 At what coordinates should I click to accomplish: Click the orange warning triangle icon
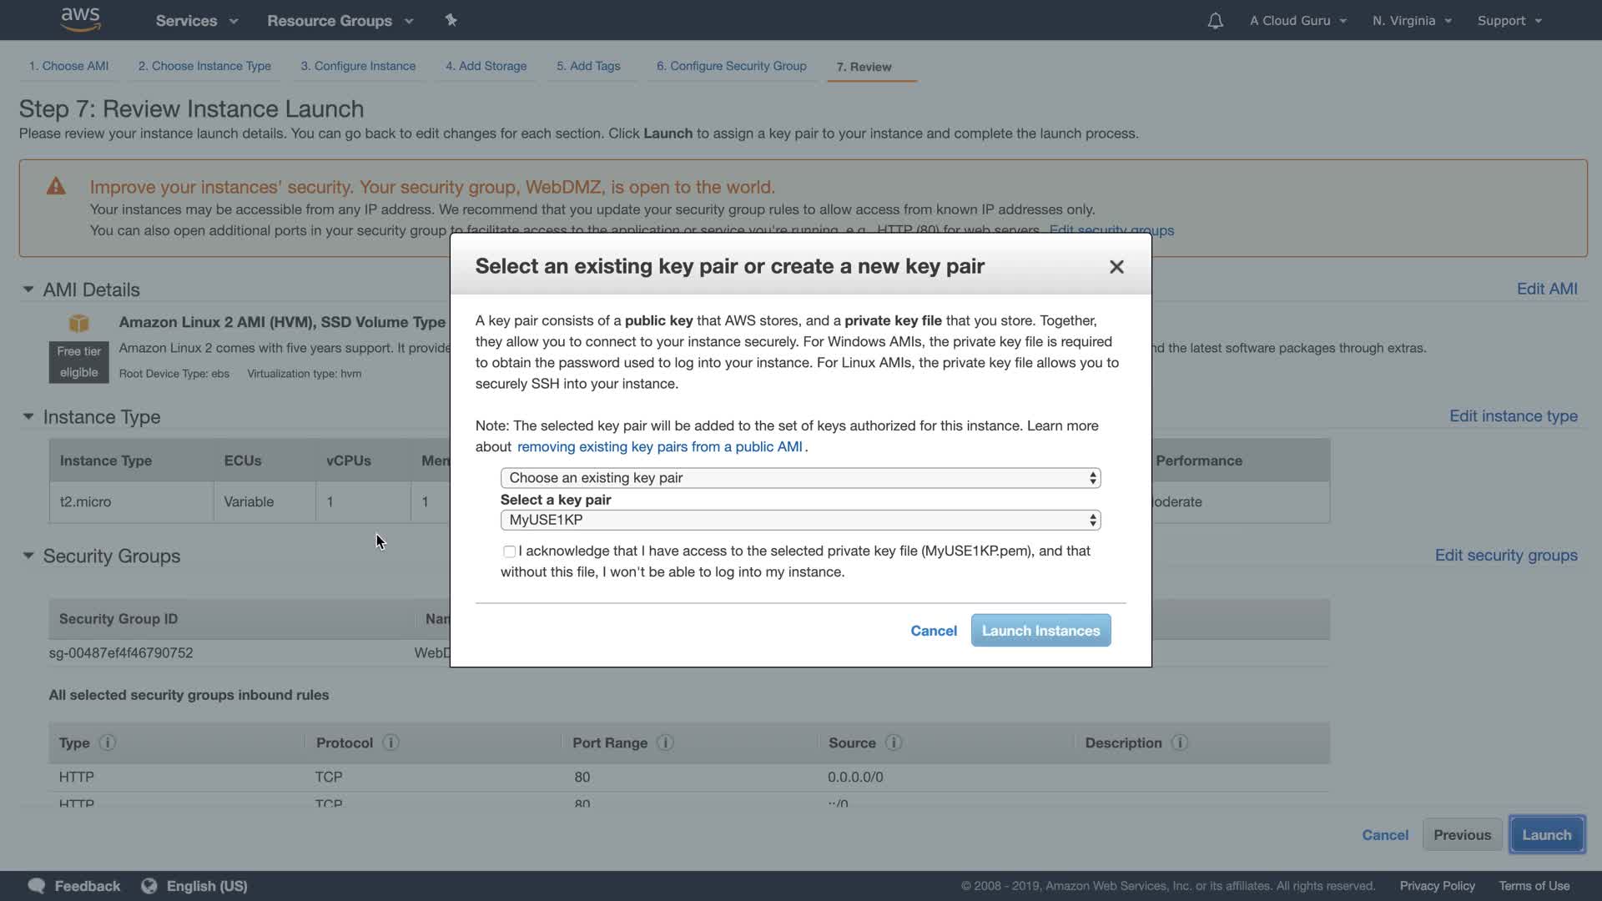56,187
